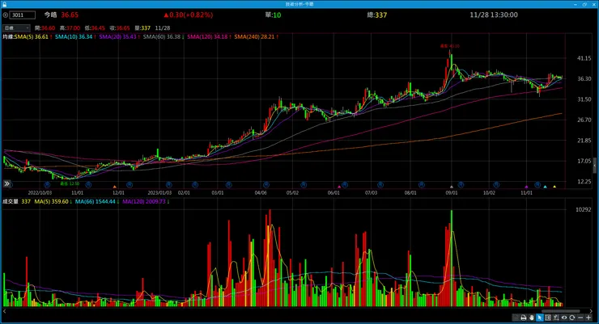Click the 41.15 price axis label
The width and height of the screenshot is (599, 324).
coord(584,58)
